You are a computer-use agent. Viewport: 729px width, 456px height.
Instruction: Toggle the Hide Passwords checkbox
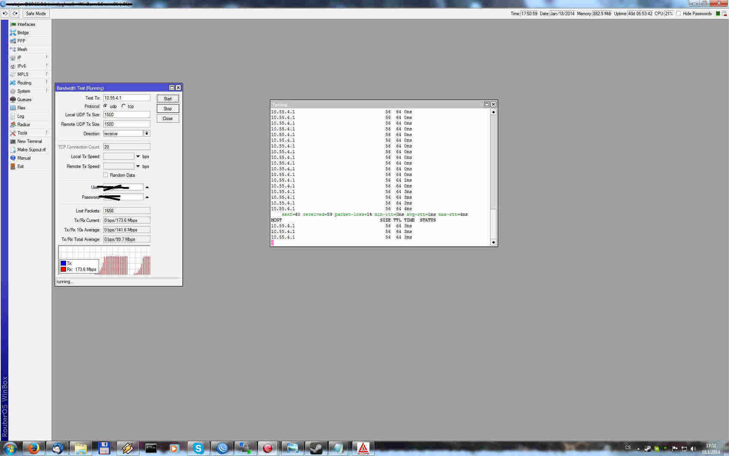678,14
